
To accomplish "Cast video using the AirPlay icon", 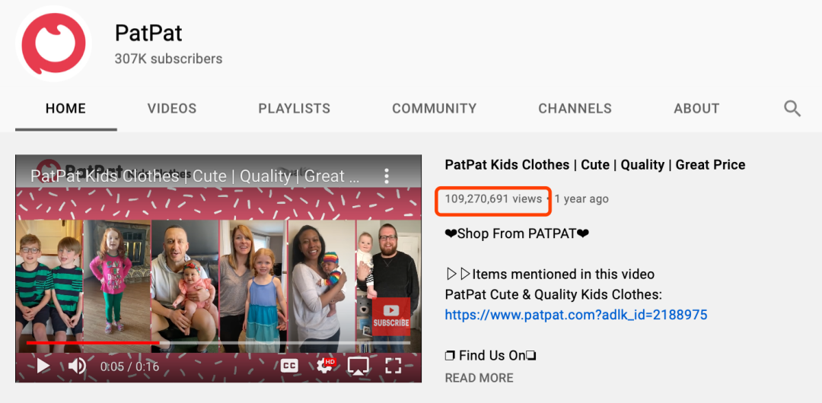I will [x=358, y=366].
